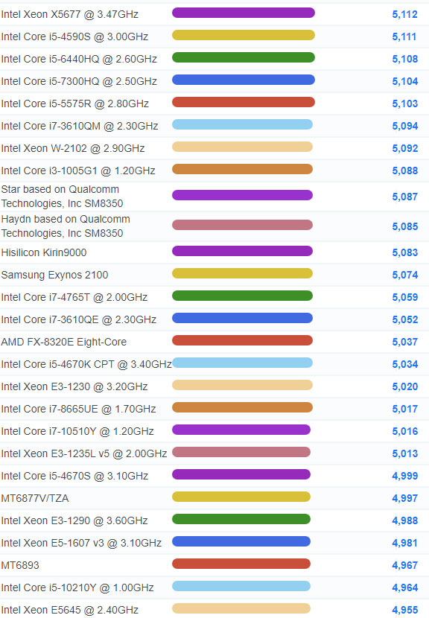Click the score value 5,037
The height and width of the screenshot is (618, 429).
point(404,342)
